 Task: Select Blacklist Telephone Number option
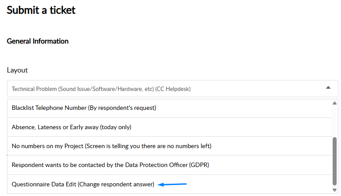[84, 108]
